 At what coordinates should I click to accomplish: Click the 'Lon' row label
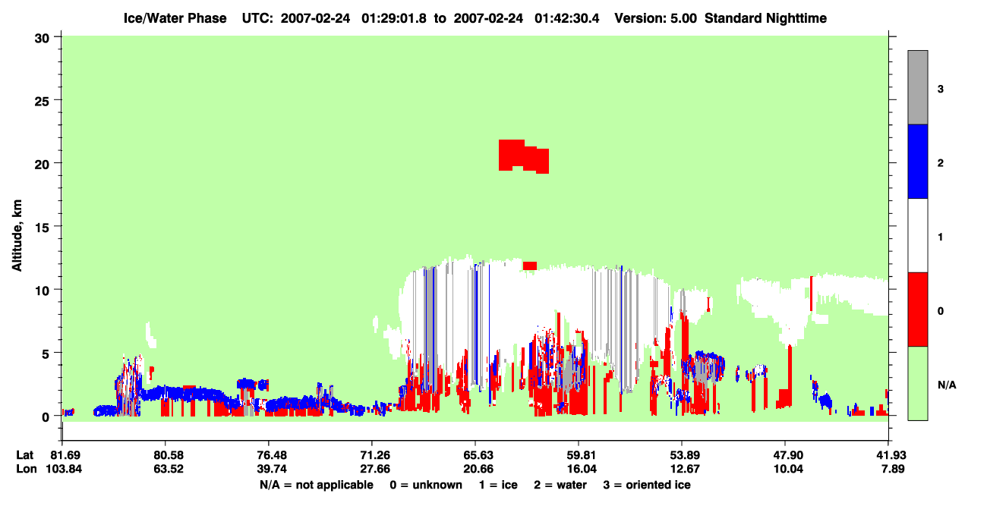click(x=25, y=469)
